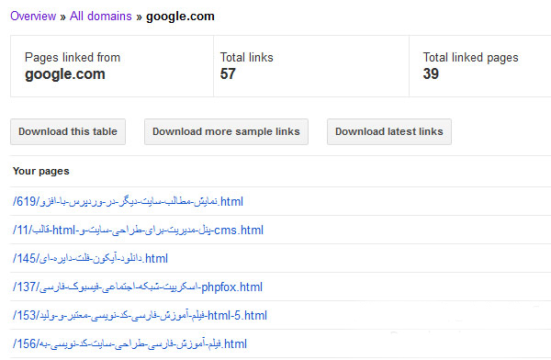
Task: Open the /619/ page link
Action: (128, 201)
